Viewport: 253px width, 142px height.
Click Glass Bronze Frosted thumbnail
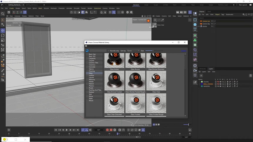tap(114, 81)
